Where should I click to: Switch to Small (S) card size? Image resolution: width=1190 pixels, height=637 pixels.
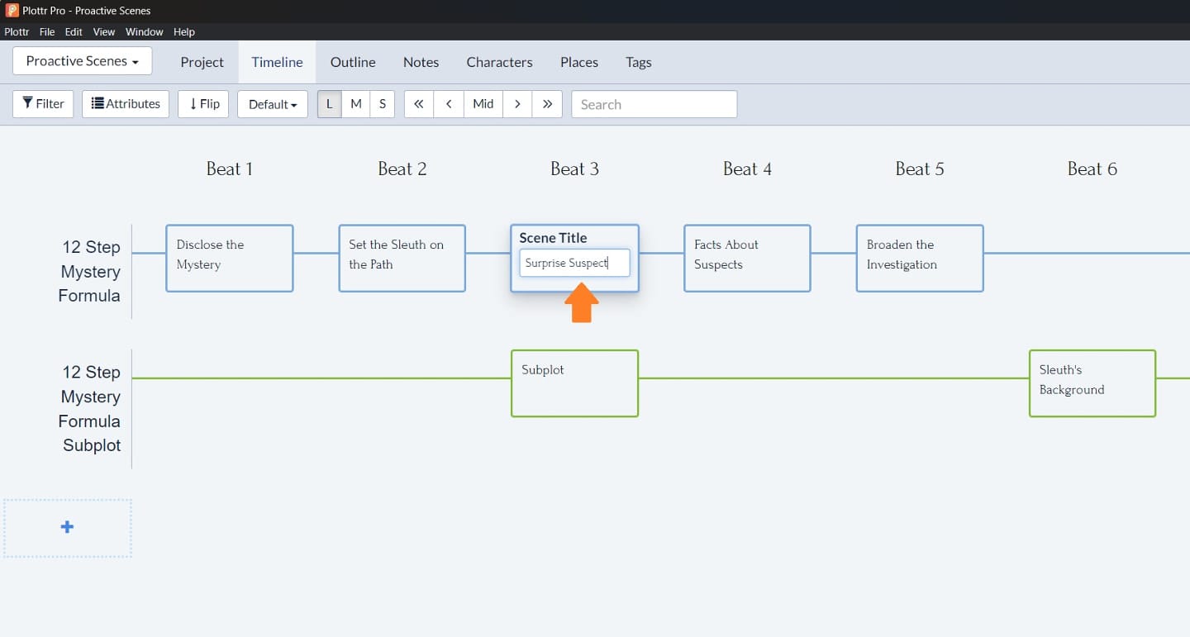pos(382,104)
